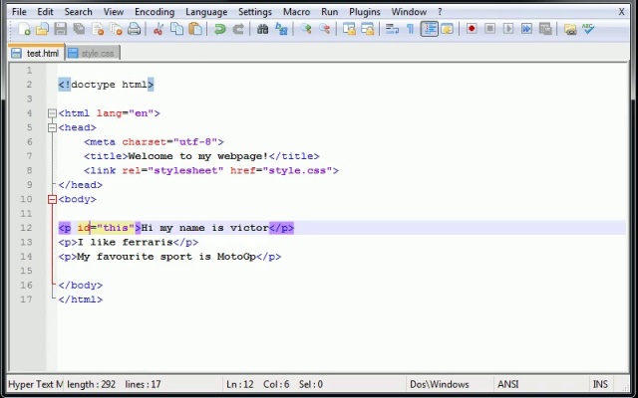
Task: Click the INS insert mode indicator
Action: pos(600,384)
